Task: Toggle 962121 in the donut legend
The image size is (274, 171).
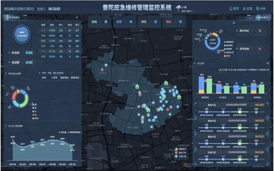Action: [229, 42]
